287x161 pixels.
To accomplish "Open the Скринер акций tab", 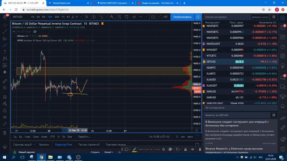I will pyautogui.click(x=22, y=144).
